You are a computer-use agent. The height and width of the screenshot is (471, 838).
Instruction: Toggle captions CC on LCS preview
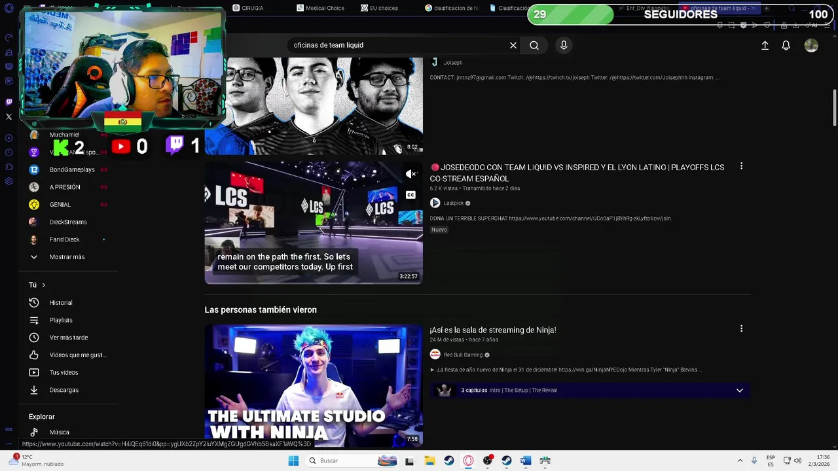(410, 195)
